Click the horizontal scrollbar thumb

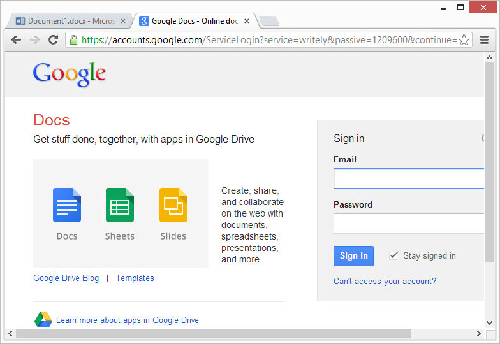(214, 334)
